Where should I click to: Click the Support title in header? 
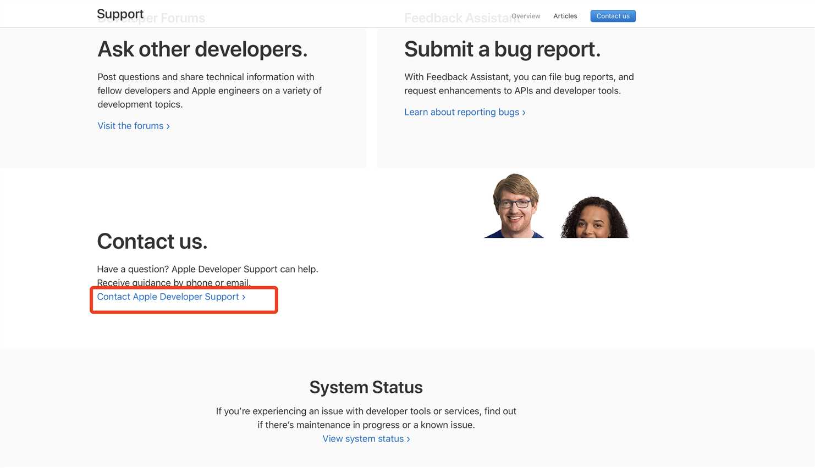tap(120, 14)
